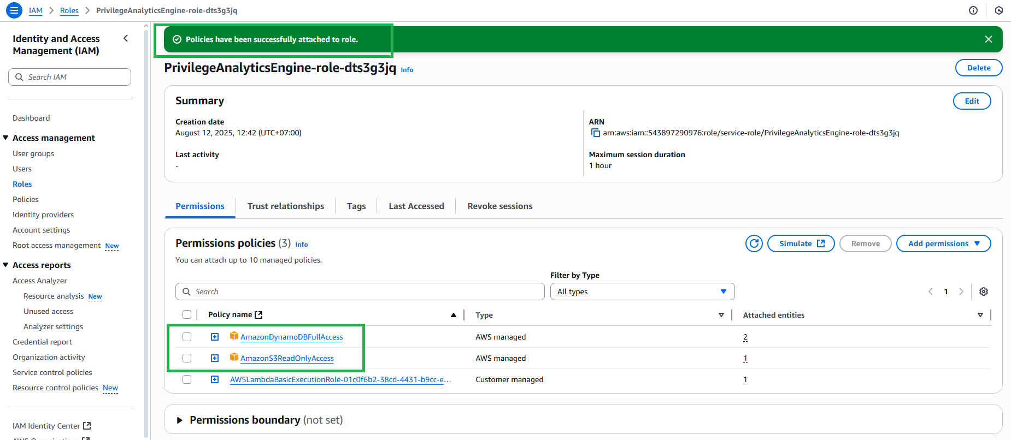
Task: Open the Tags tab
Action: [356, 206]
